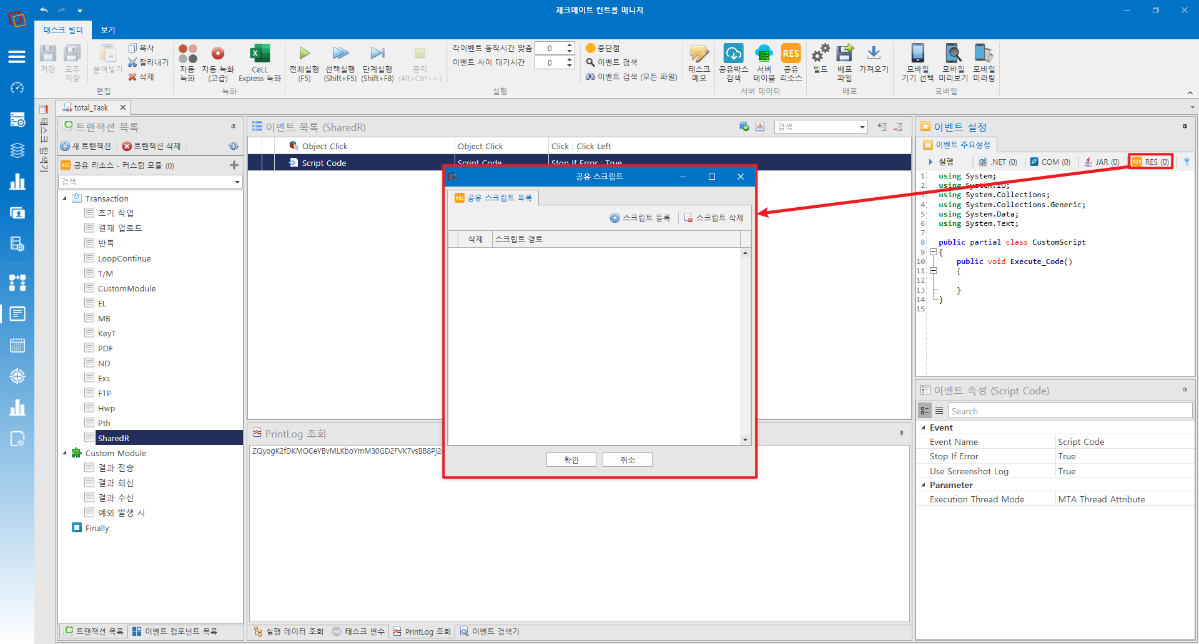Collapse the Transaction tree node
This screenshot has height=644, width=1199.
[x=65, y=198]
